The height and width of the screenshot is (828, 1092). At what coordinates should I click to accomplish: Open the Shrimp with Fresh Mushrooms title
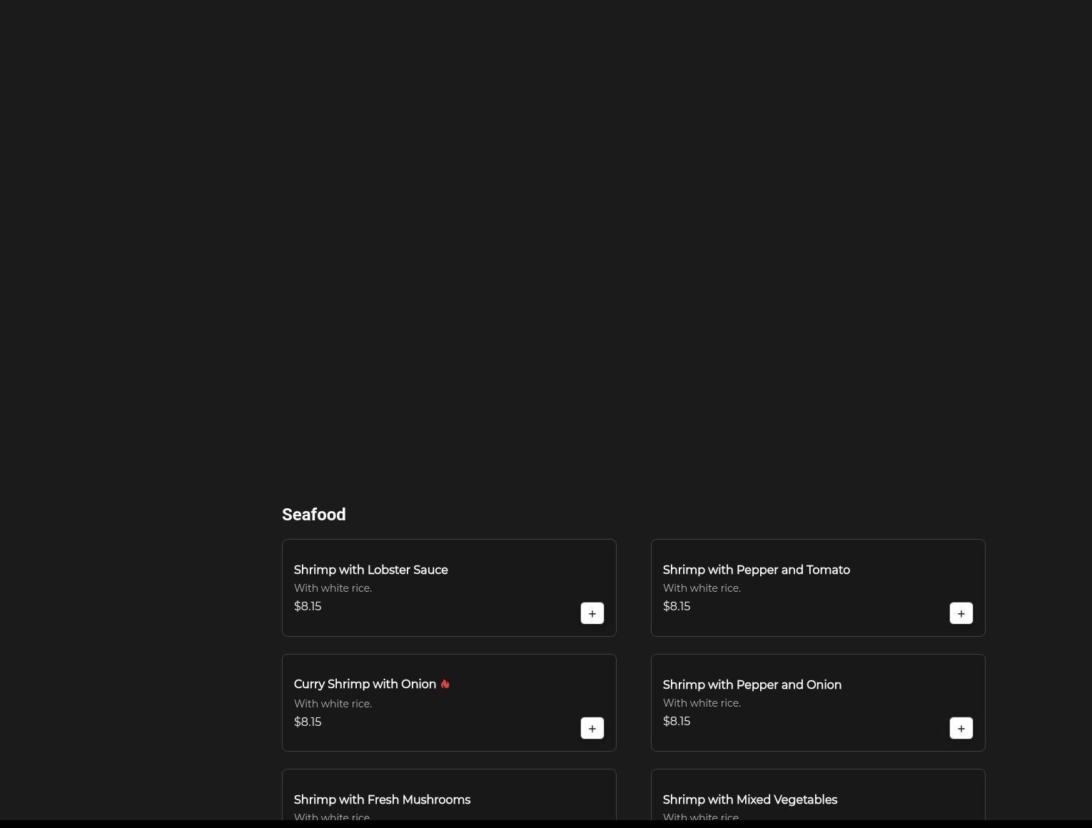coord(382,799)
